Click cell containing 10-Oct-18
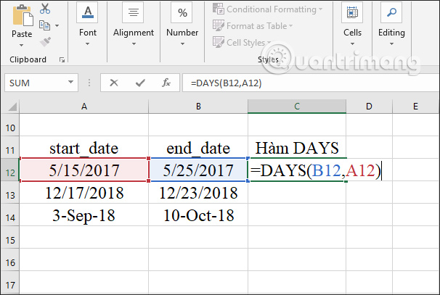 [198, 215]
